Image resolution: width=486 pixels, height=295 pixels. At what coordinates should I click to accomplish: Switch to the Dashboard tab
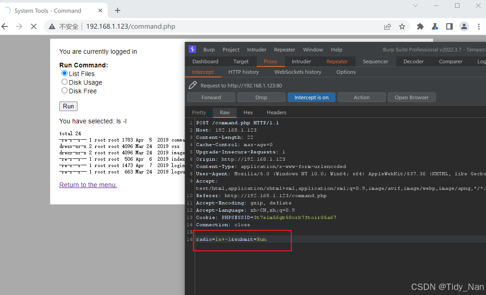(205, 61)
